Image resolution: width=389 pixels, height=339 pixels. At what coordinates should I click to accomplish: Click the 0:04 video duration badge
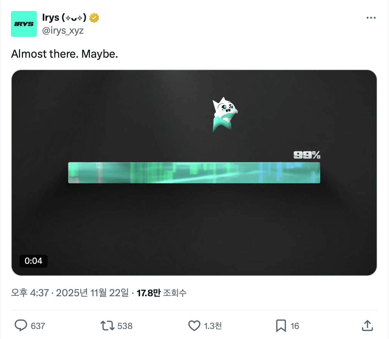[x=33, y=261]
